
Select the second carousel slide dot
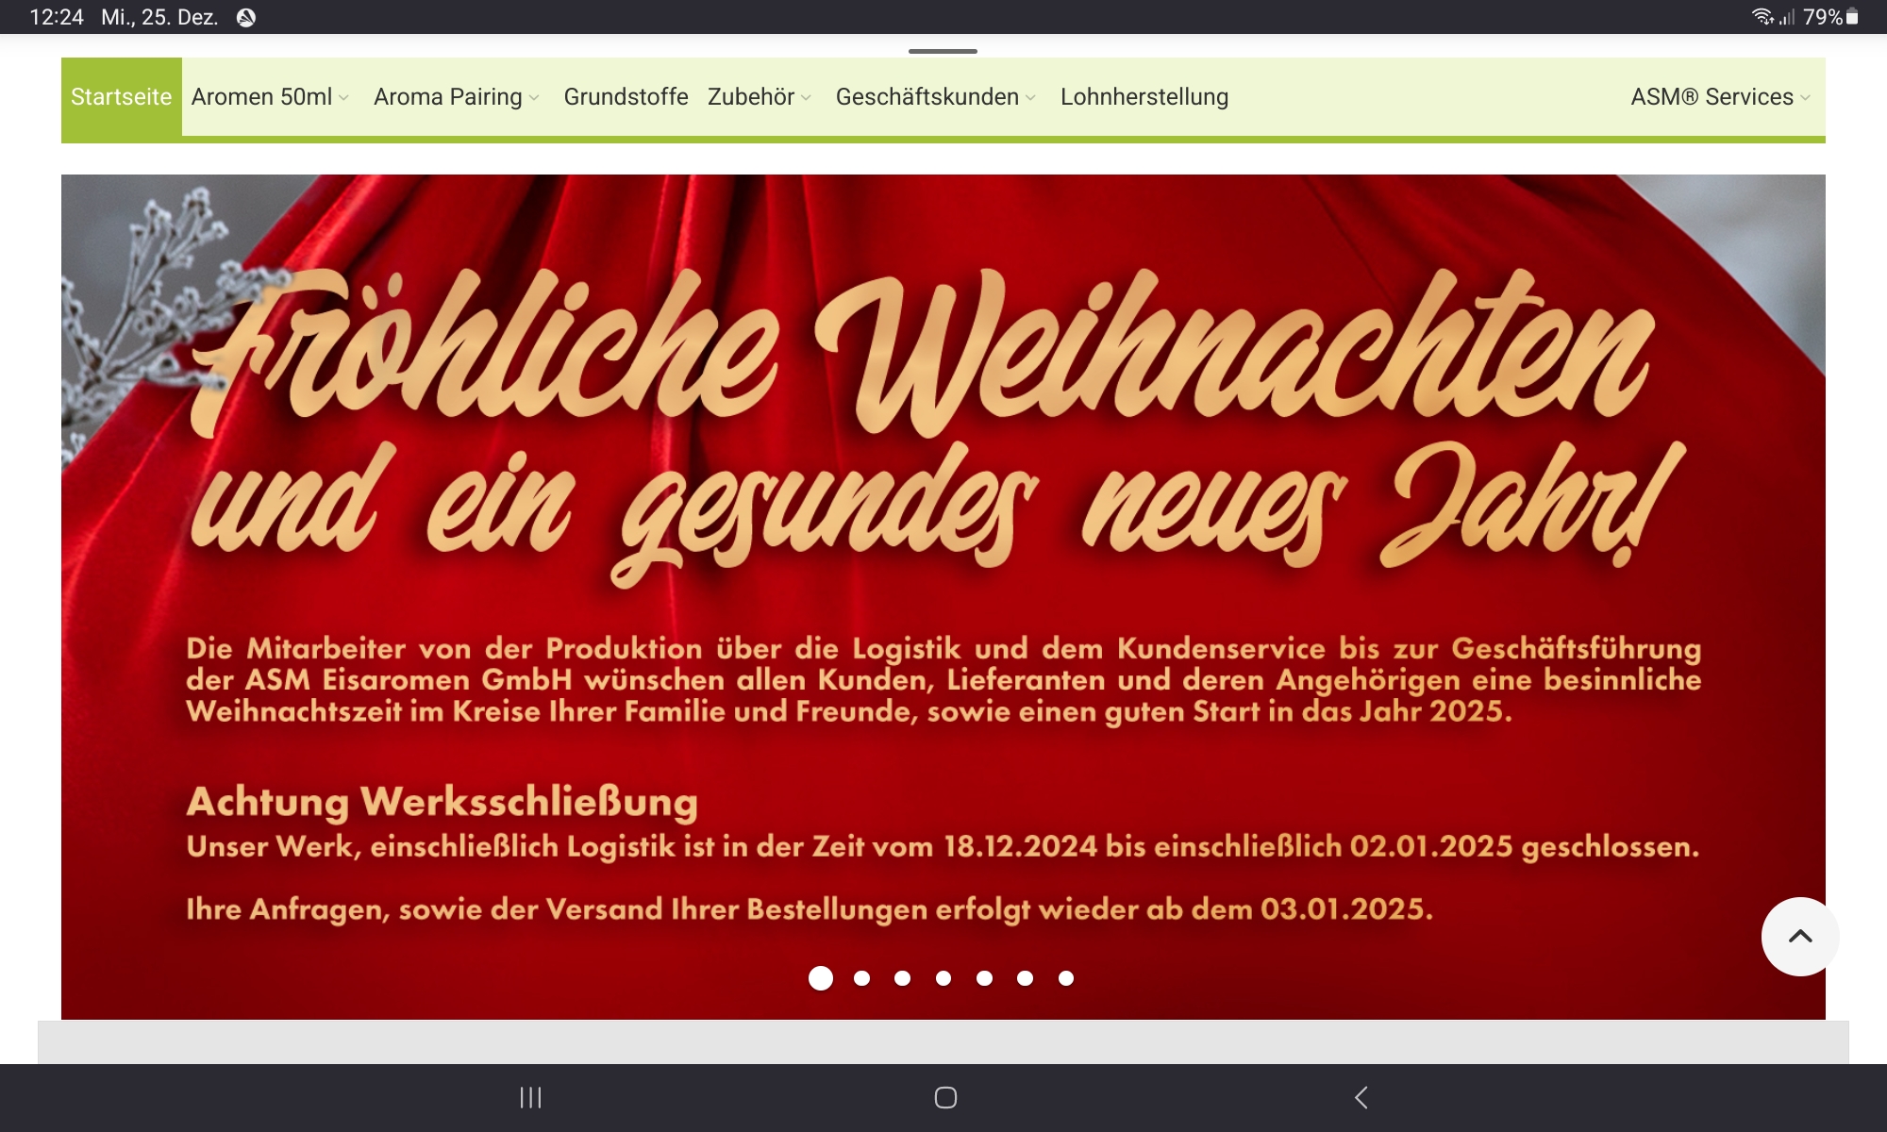tap(861, 978)
